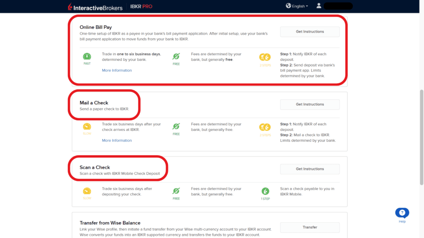Screen dimensions: 424x238
Task: Select the 2 STEPS coin icon for Online Bill Pay
Action: [265, 58]
